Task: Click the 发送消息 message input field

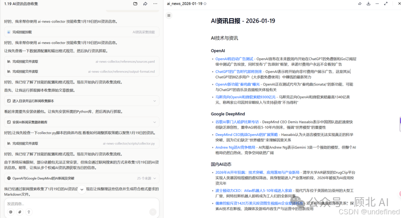Action: click(x=82, y=204)
